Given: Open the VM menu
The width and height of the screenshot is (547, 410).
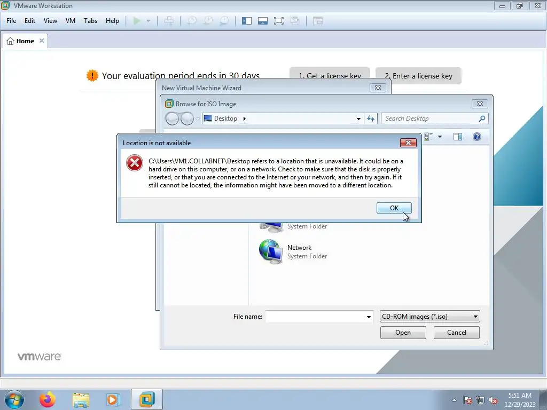Looking at the screenshot, I should (71, 21).
